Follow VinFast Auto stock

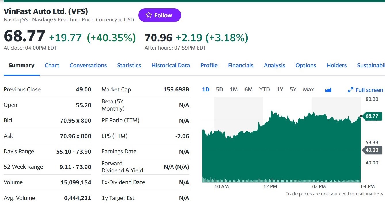tap(160, 15)
